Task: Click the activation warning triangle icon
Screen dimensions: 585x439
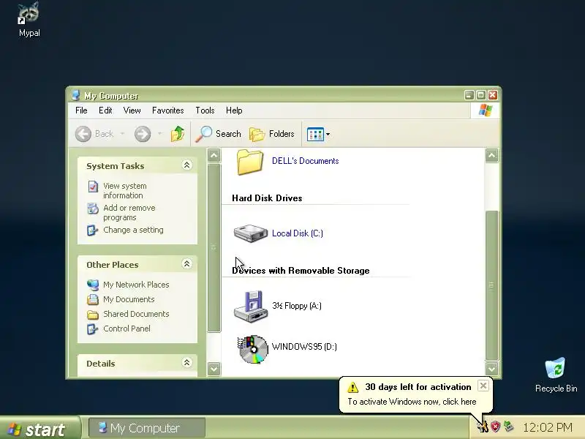Action: tap(352, 387)
